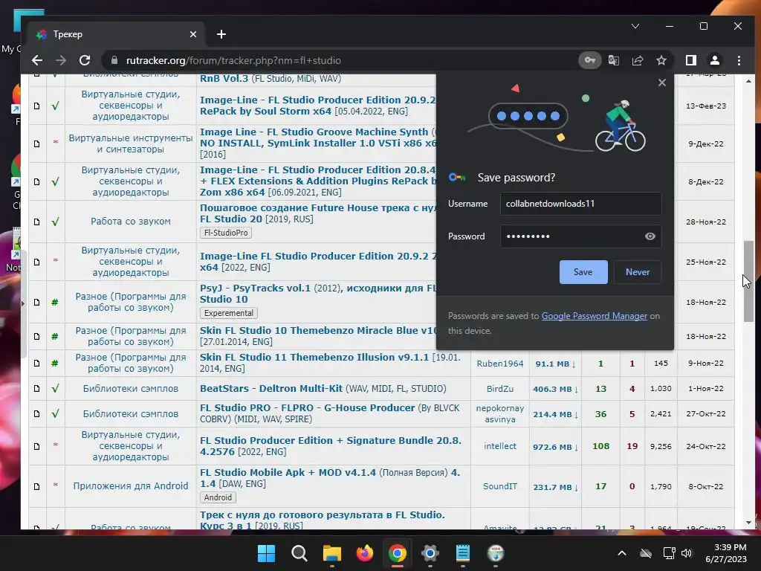
Task: Download the 214.4 MB torrent
Action: point(555,414)
